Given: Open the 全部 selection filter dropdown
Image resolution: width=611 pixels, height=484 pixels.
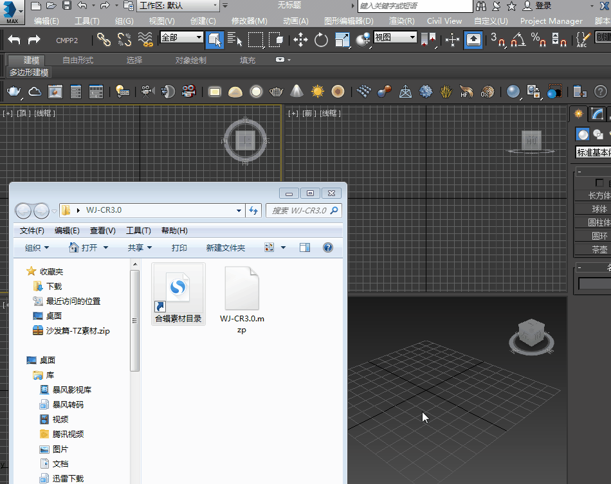Looking at the screenshot, I should pos(181,38).
